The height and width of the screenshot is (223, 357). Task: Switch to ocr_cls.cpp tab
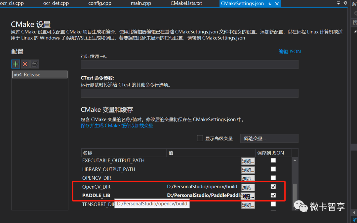pos(12,3)
